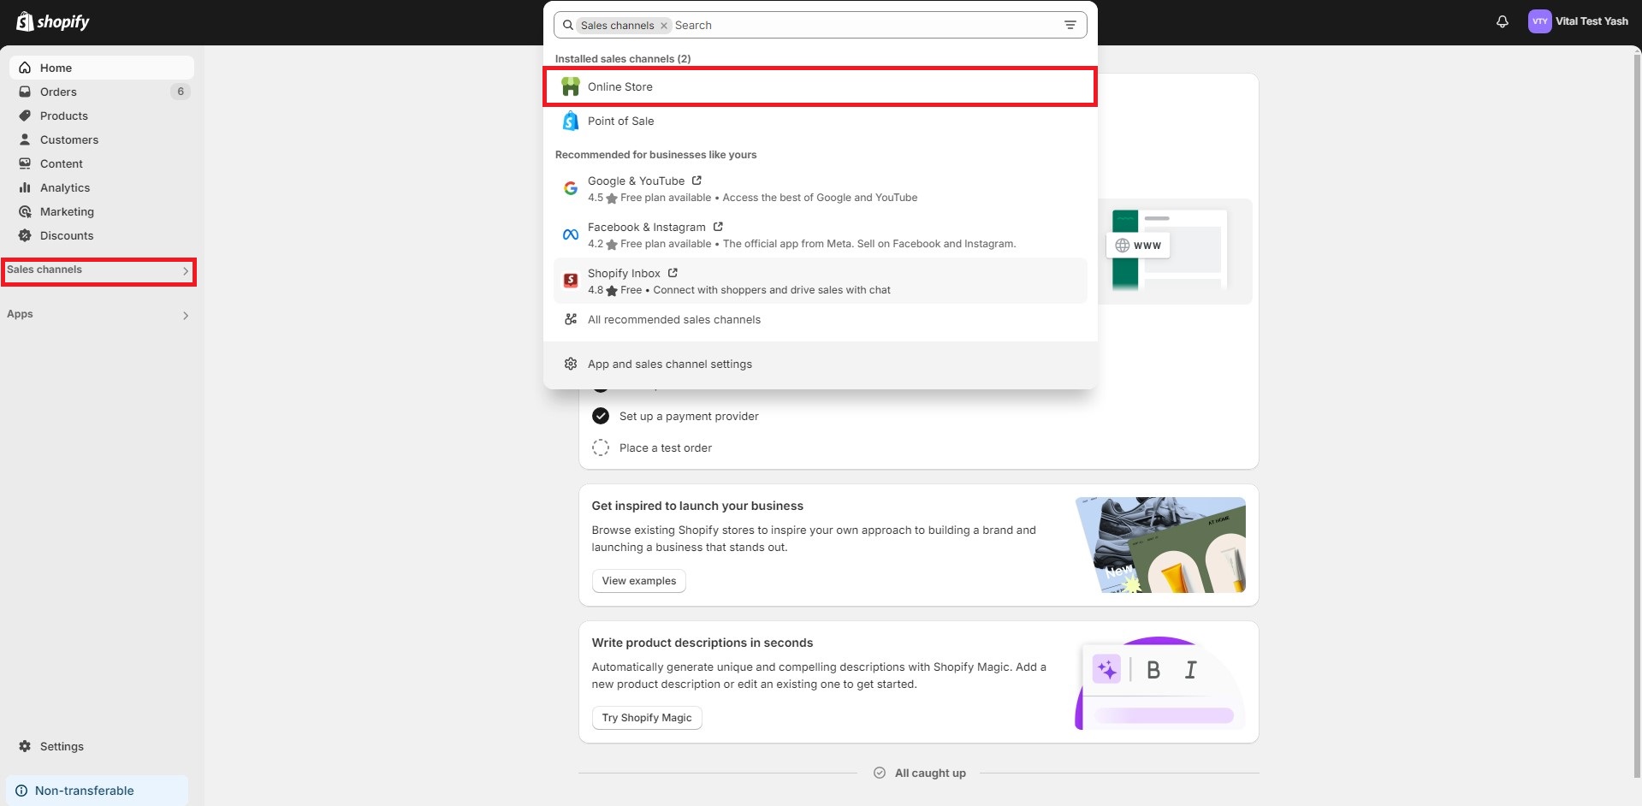Click Recommended for businesses like yours heading
Viewport: 1642px width, 806px height.
pyautogui.click(x=655, y=155)
